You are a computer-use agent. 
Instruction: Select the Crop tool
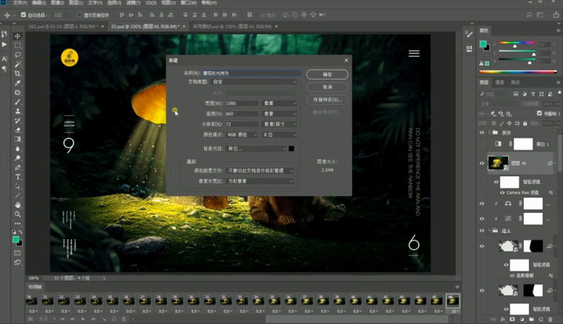point(18,73)
